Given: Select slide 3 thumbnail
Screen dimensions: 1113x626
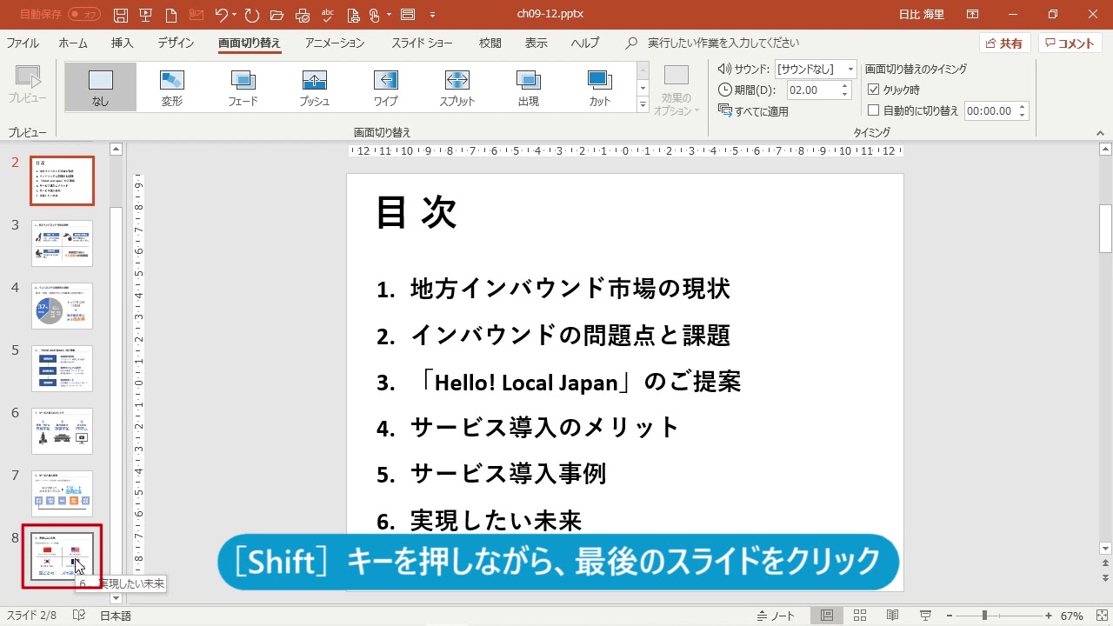Looking at the screenshot, I should (x=62, y=243).
